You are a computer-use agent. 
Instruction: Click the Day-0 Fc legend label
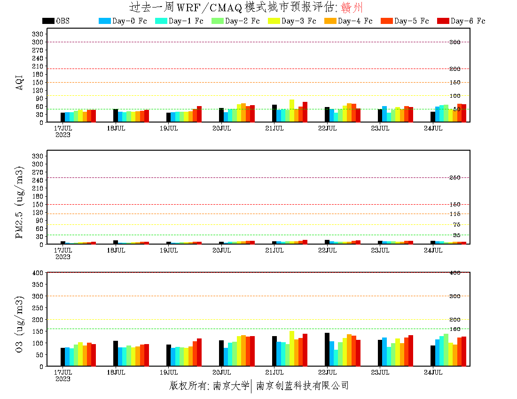[130, 21]
